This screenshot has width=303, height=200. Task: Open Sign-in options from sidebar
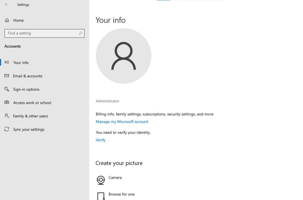point(26,89)
